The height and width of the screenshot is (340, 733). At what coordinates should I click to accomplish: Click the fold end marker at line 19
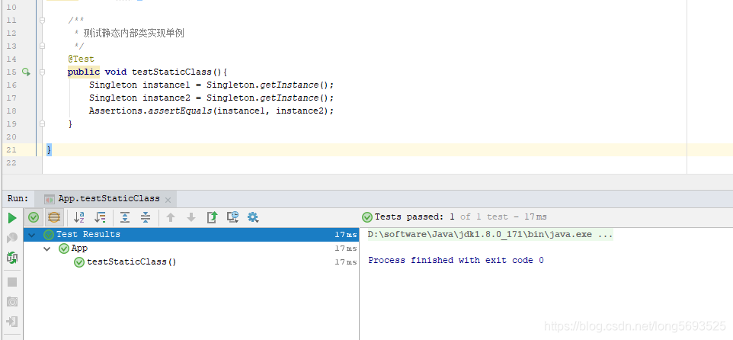(x=43, y=124)
